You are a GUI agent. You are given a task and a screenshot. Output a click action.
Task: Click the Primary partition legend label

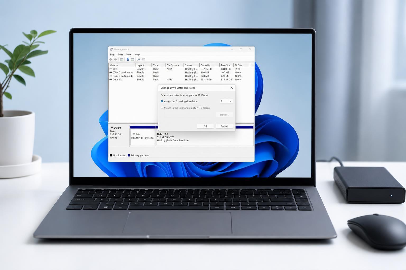click(x=140, y=156)
